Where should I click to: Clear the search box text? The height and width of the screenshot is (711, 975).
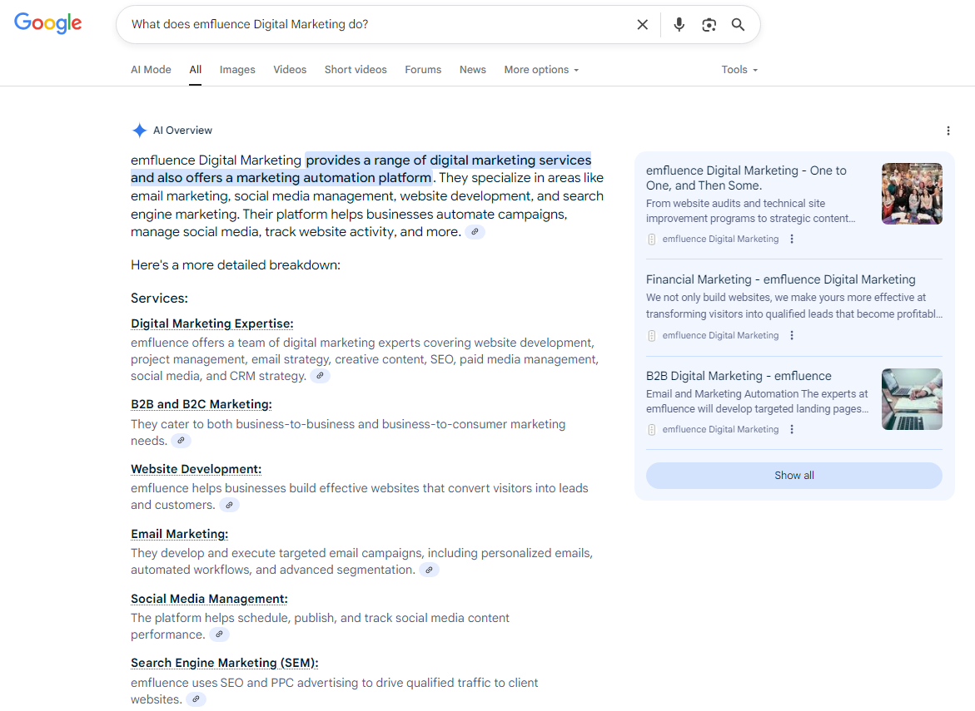coord(642,25)
